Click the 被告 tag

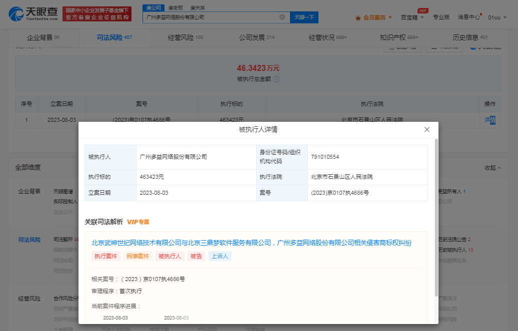196,256
